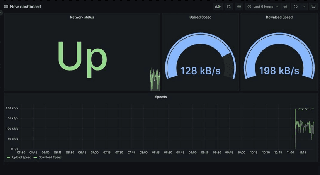Viewport: 320px width, 175px height.
Task: Refresh the dashboard using the refresh icon
Action: (296, 7)
